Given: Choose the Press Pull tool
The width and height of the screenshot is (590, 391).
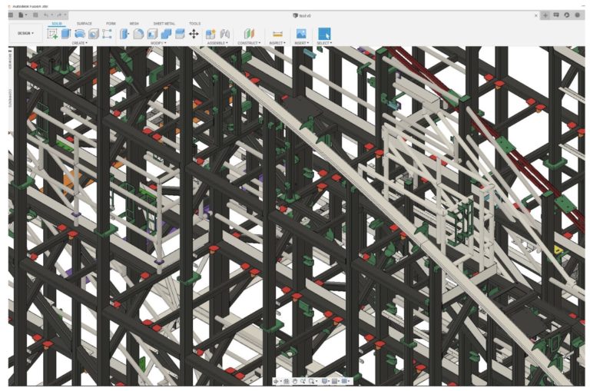Looking at the screenshot, I should 124,34.
